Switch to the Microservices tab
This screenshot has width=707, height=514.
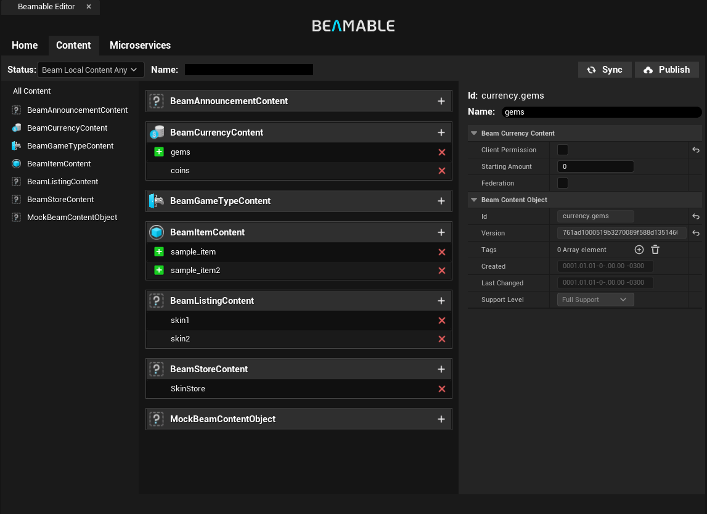tap(140, 45)
